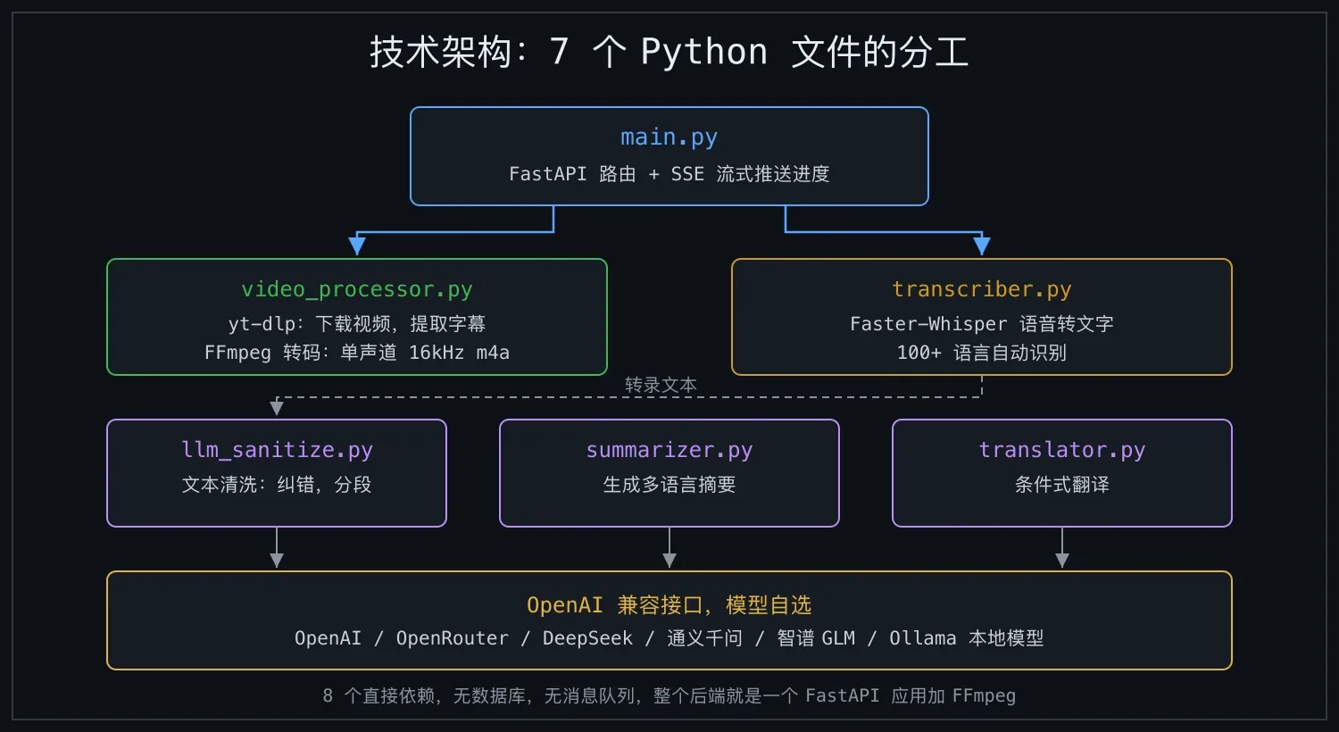Click the footer note starting "8 个直接依赖"

(669, 695)
